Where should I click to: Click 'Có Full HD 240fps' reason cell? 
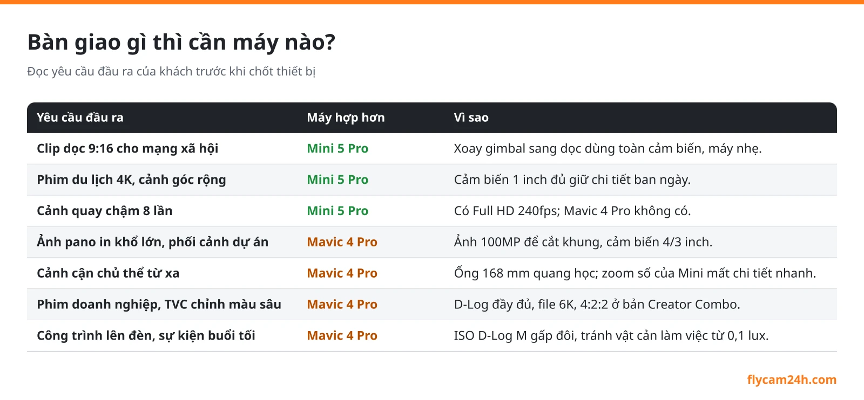[x=572, y=211]
